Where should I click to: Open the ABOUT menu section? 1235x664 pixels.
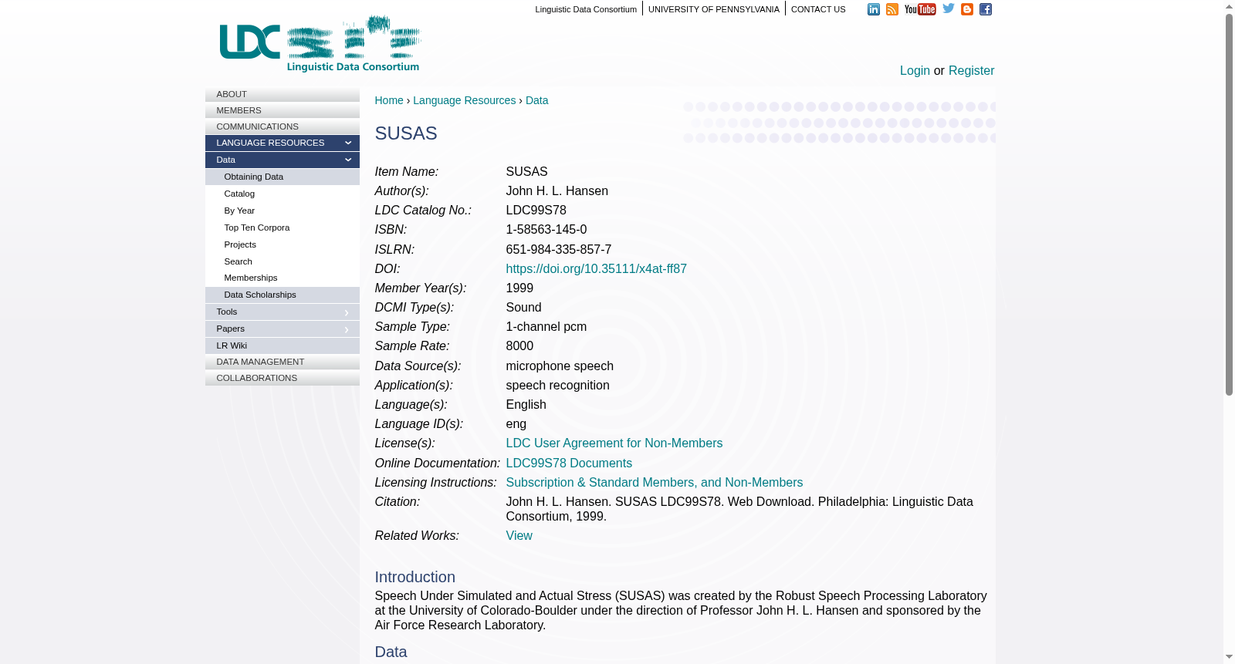point(283,94)
